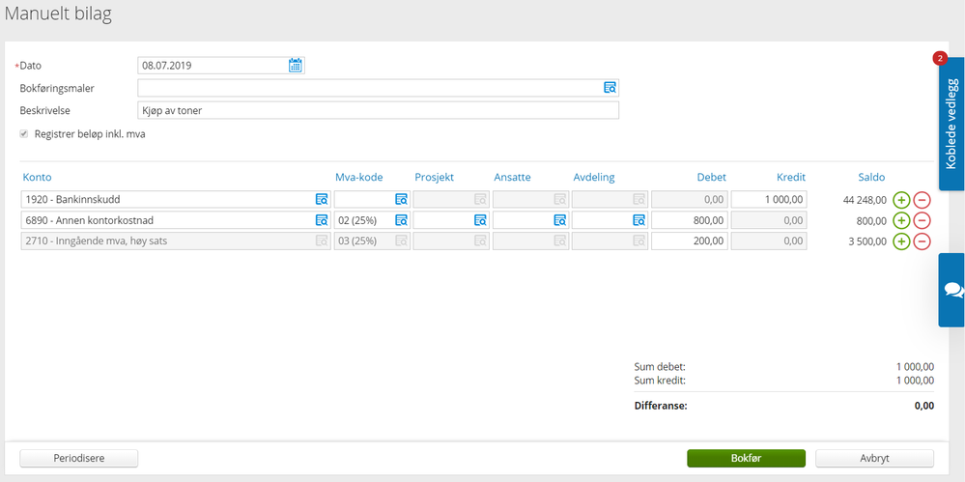Open the calendar date picker icon
The height and width of the screenshot is (482, 965).
coord(296,66)
